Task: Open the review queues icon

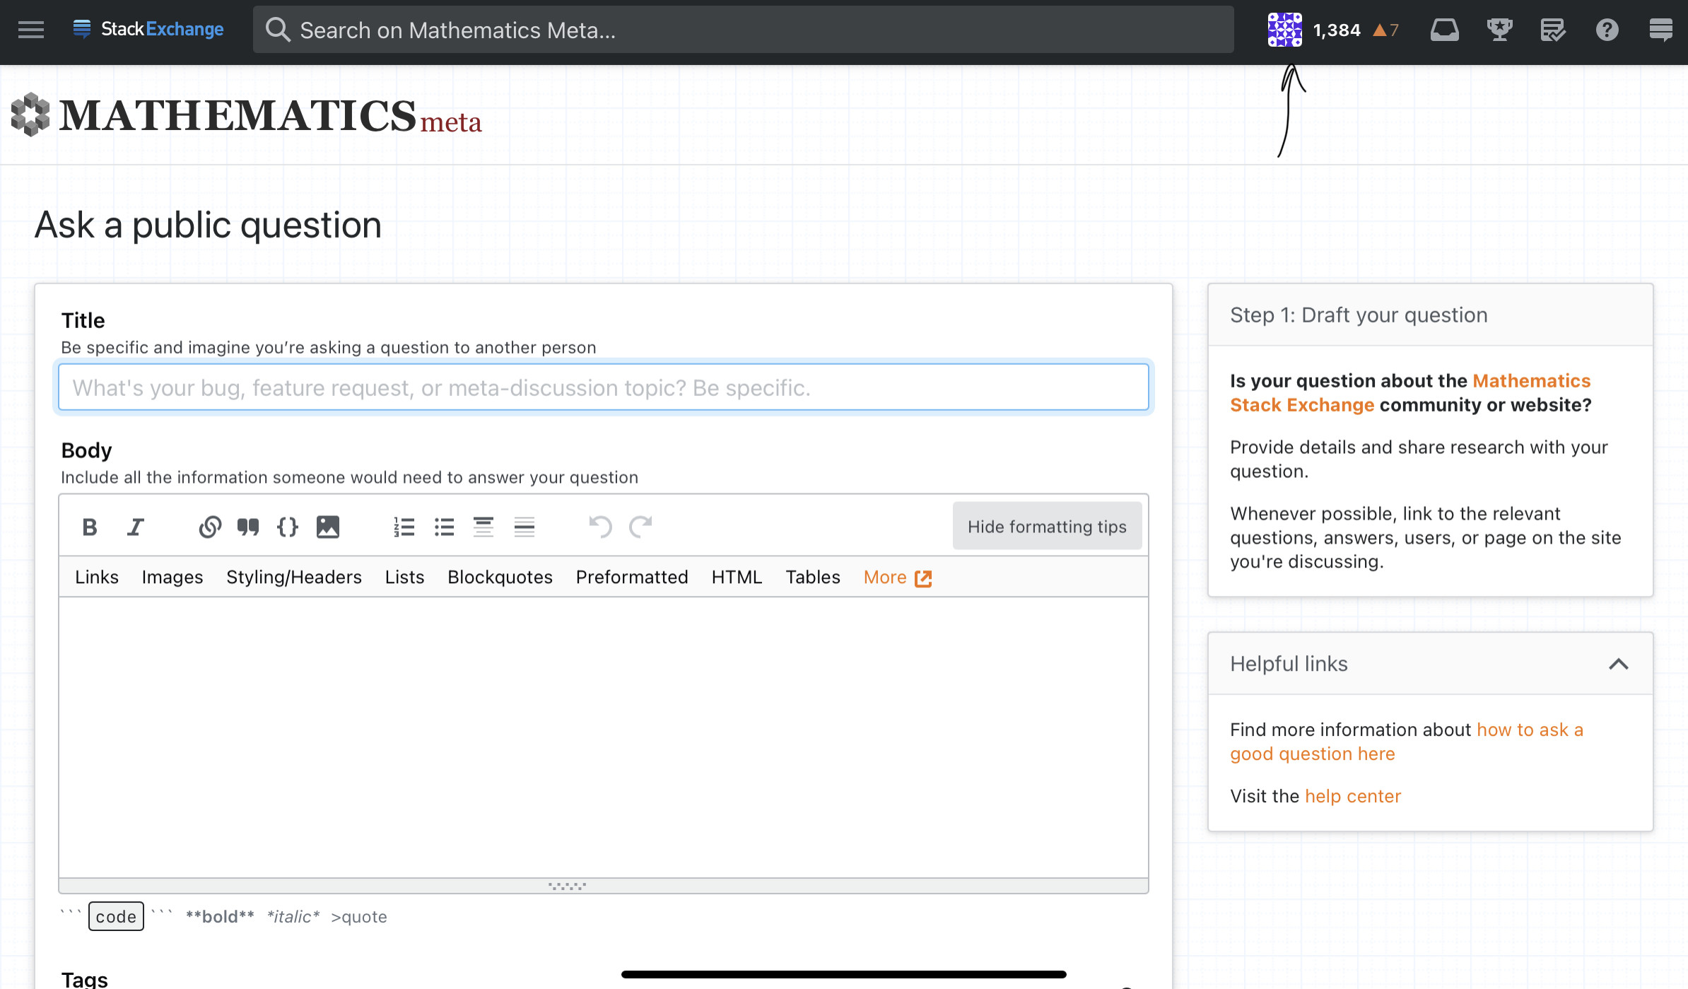Action: 1552,30
